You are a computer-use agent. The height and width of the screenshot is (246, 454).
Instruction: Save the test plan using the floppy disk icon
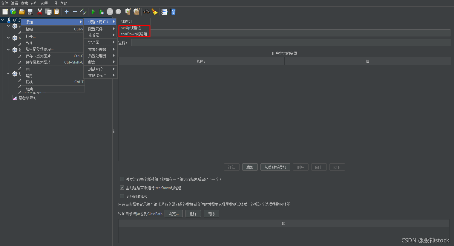click(30, 12)
